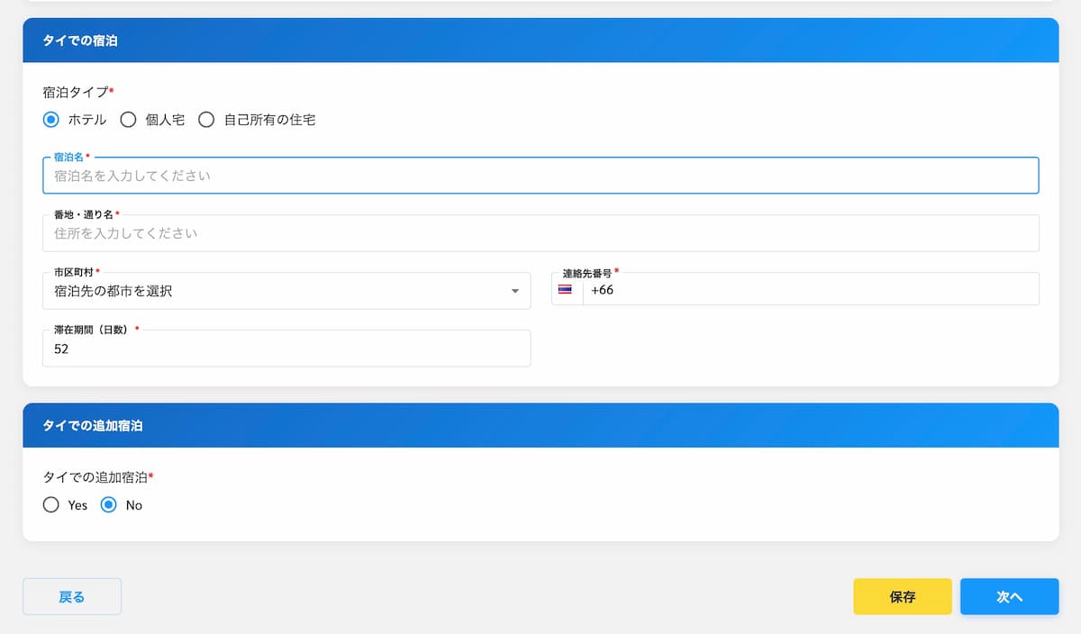1081x634 pixels.
Task: Click the 連絡先番号 phone number field
Action: click(x=811, y=290)
